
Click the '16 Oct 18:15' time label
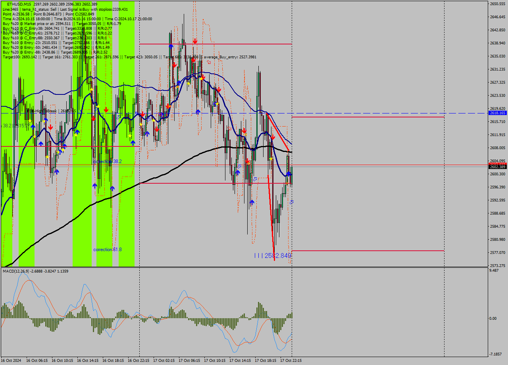113,361
